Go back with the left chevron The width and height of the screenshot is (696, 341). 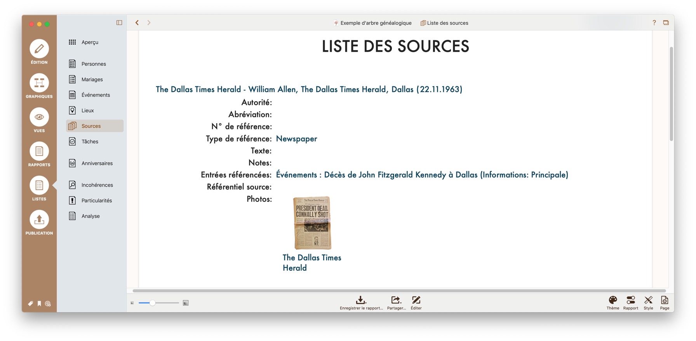tap(137, 23)
